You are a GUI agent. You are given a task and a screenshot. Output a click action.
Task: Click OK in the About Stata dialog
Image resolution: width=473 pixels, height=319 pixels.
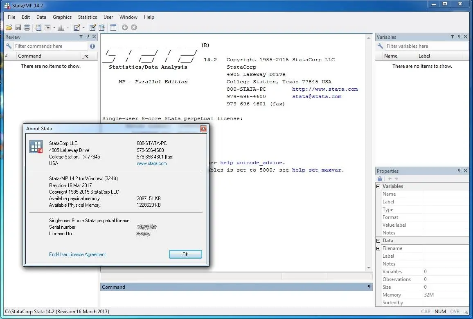point(185,254)
